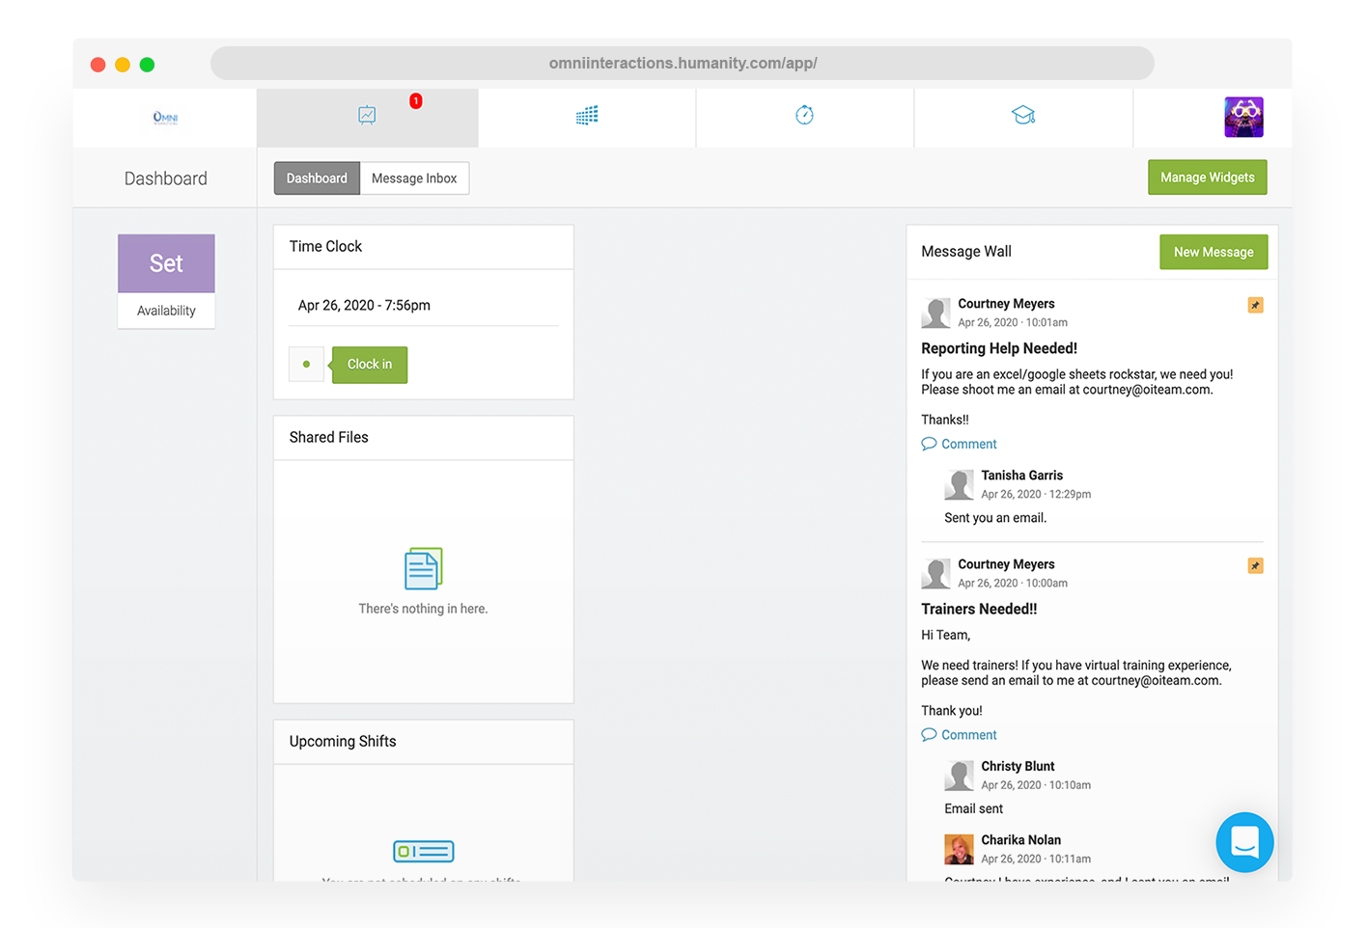Open the chat support bubble

tap(1244, 842)
